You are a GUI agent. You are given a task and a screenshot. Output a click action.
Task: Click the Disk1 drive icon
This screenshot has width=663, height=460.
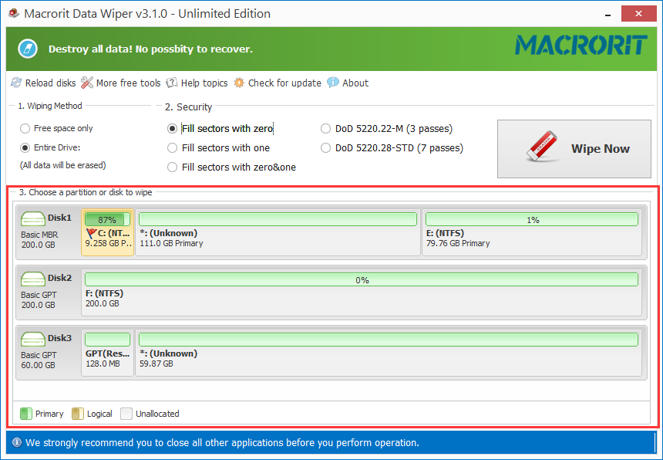tap(32, 218)
